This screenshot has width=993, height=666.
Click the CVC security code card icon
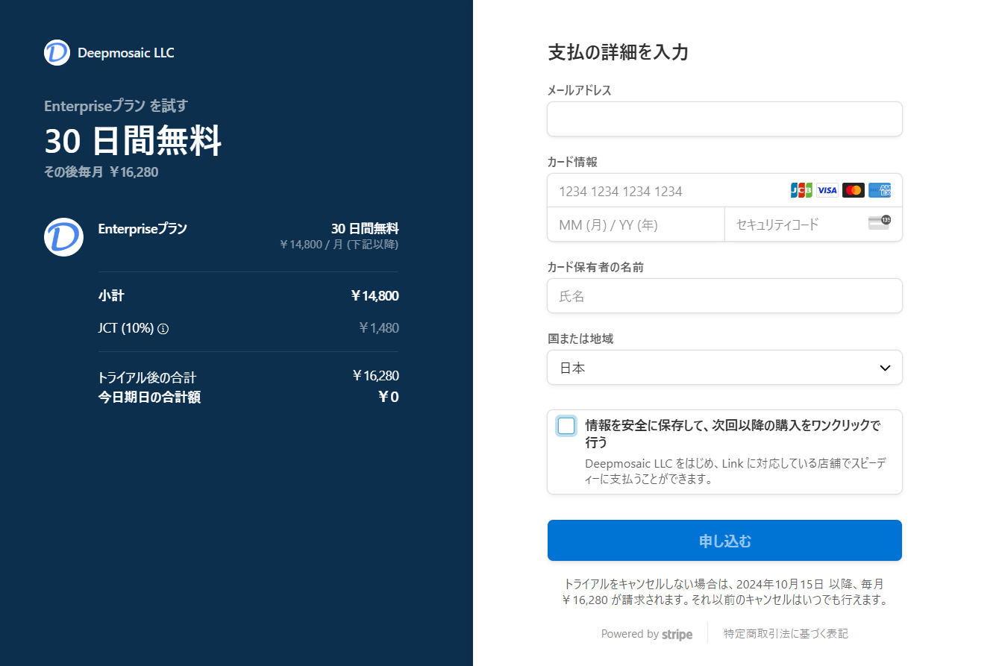point(880,222)
